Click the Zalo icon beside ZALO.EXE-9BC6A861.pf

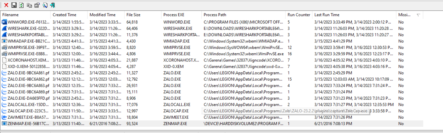[x=4, y=73]
